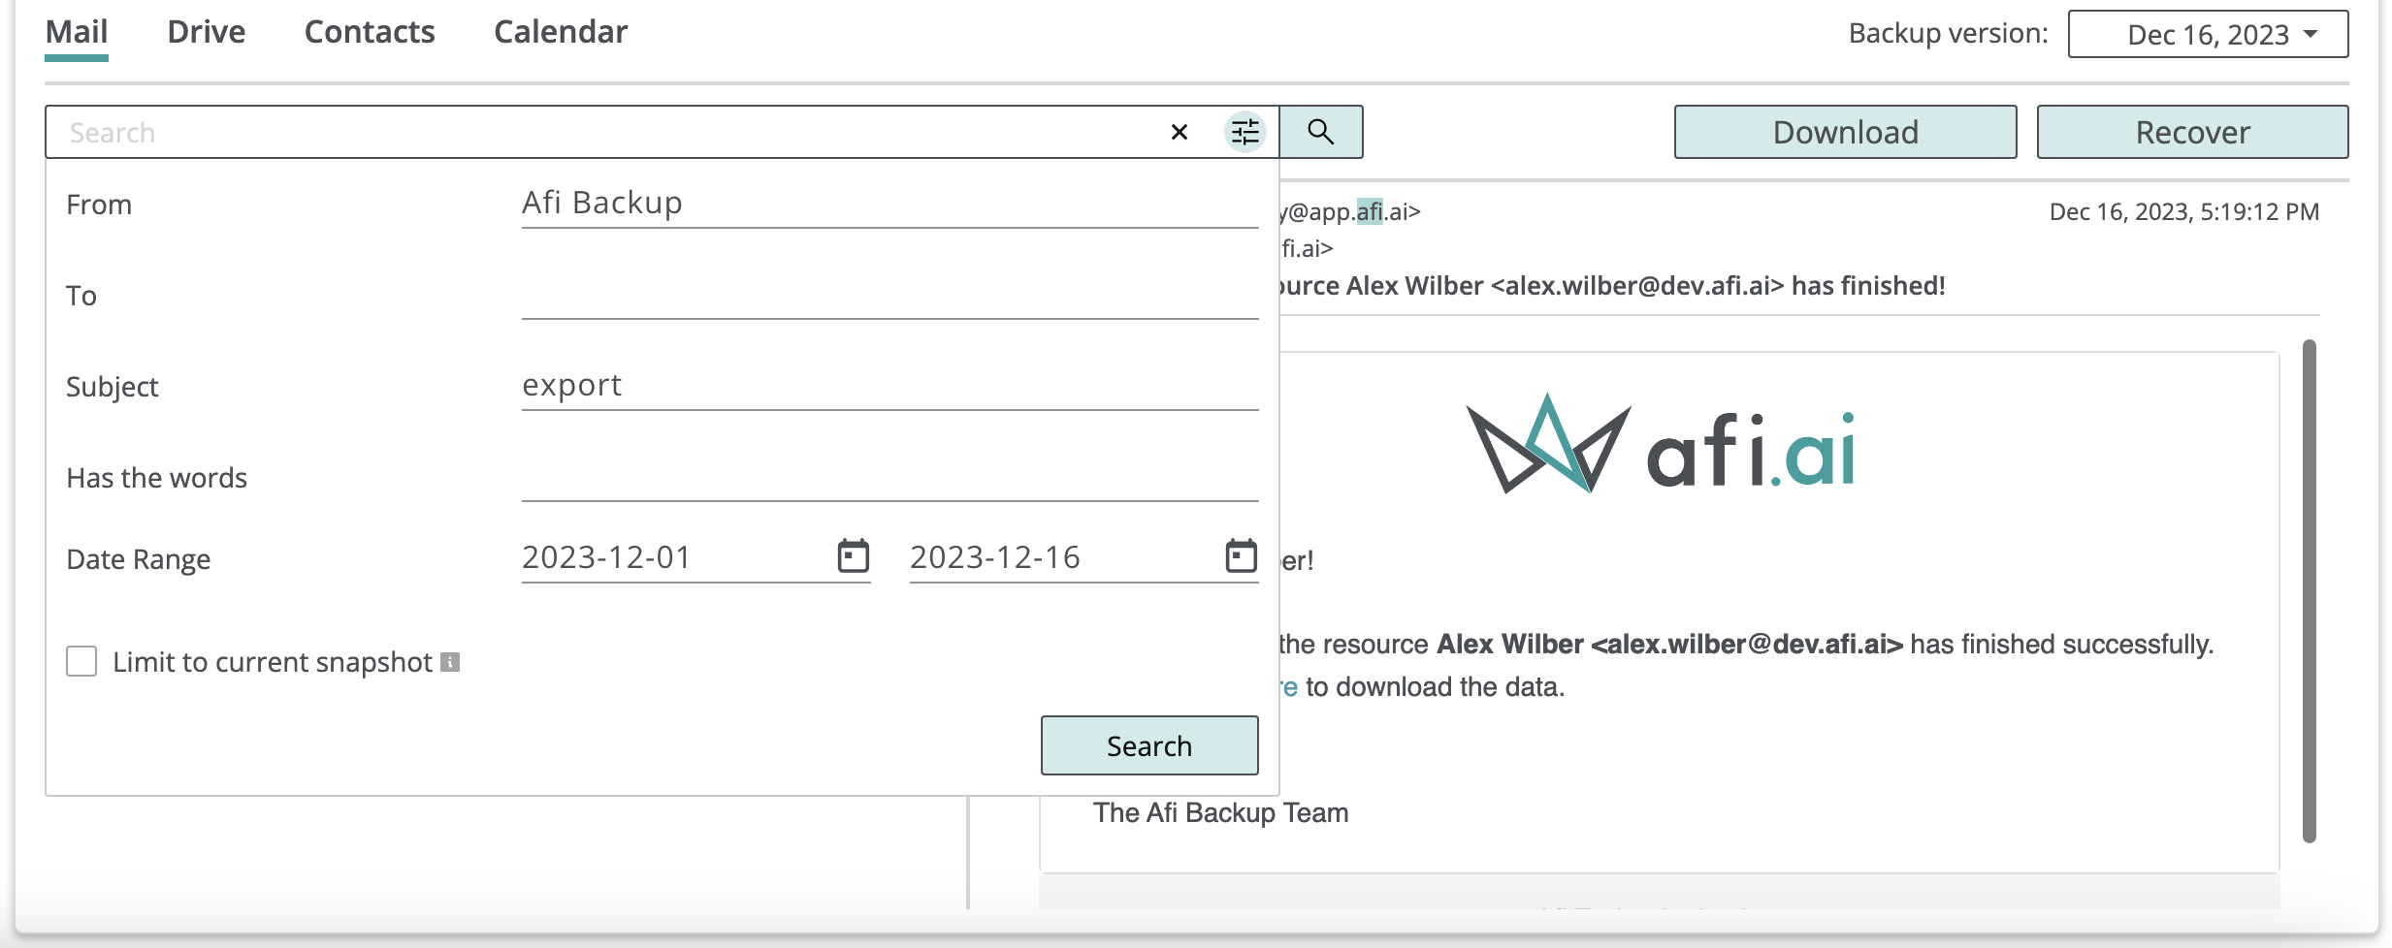The width and height of the screenshot is (2392, 948).
Task: Focus the Subject field containing export
Action: (x=889, y=386)
